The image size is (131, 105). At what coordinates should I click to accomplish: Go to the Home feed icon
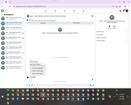(46, 11)
